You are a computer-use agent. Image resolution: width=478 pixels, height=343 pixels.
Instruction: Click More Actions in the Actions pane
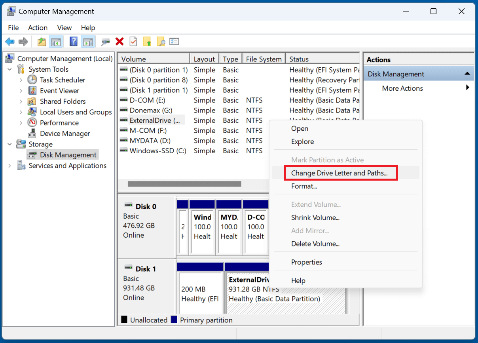pyautogui.click(x=402, y=88)
